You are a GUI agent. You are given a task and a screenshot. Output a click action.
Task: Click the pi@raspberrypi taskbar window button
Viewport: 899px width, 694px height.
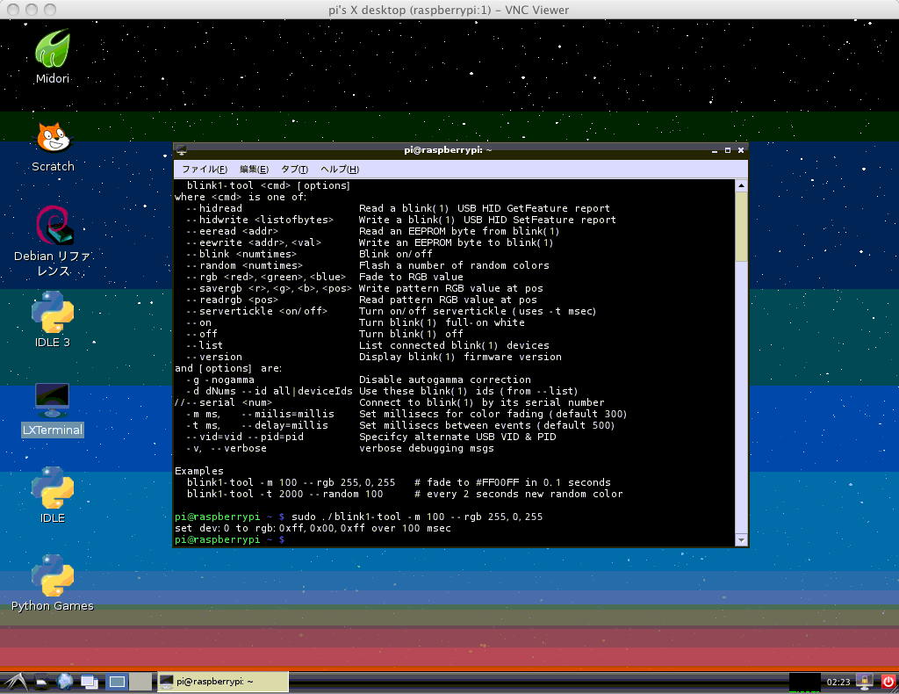point(222,681)
